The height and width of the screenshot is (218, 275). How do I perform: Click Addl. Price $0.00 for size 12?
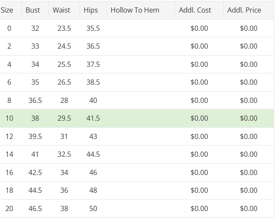click(x=248, y=136)
